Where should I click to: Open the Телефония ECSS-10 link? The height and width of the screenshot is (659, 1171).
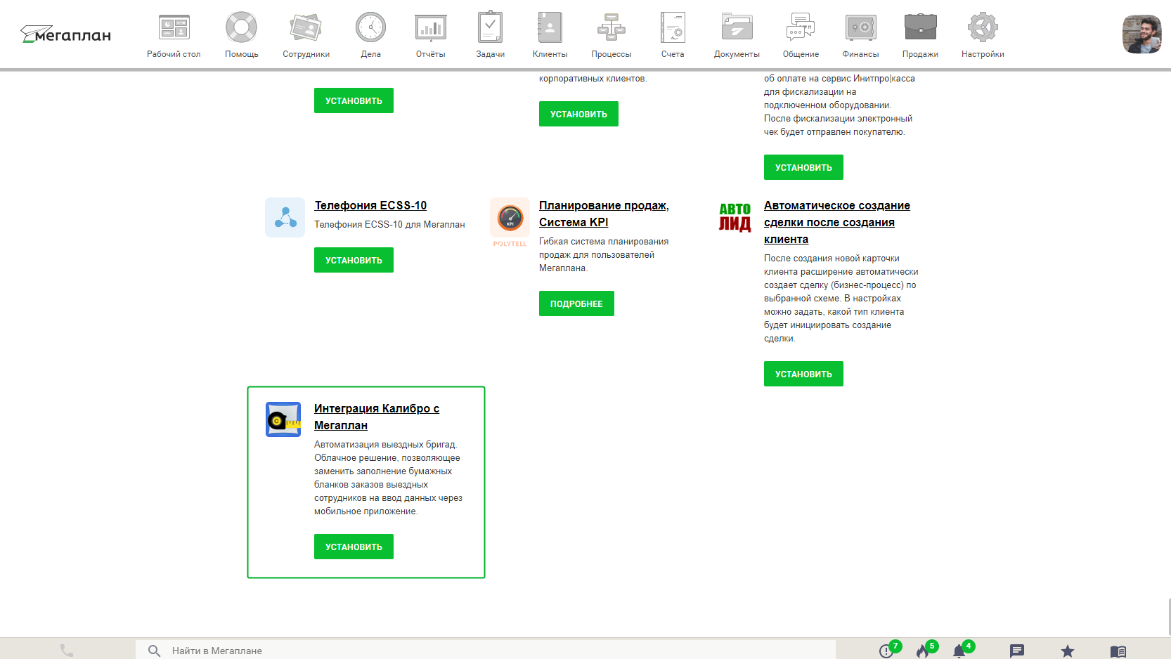370,205
